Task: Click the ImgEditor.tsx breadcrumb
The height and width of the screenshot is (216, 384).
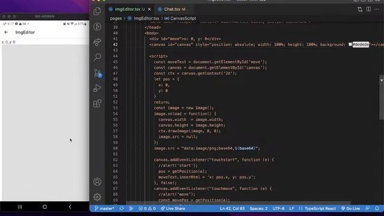Action: click(x=146, y=19)
